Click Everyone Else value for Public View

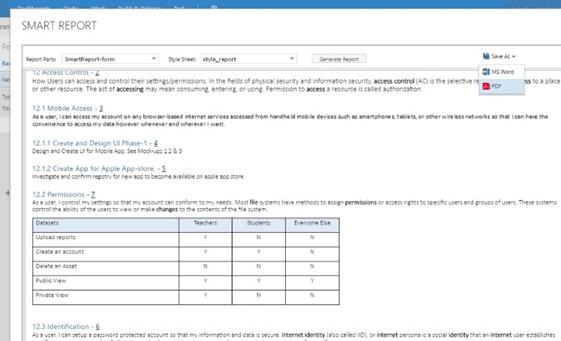tap(312, 281)
